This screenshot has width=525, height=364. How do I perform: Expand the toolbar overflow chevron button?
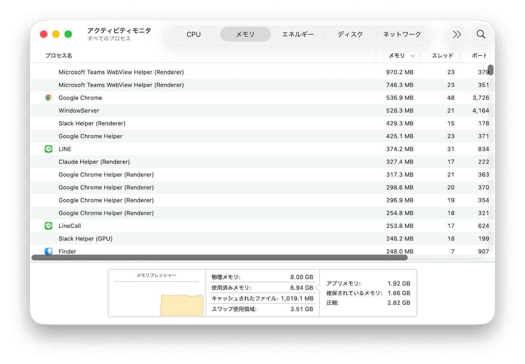pos(457,34)
